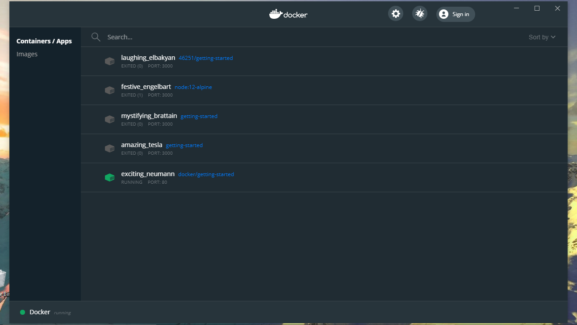The width and height of the screenshot is (577, 325).
Task: Click the mystifying_brattain container icon
Action: [x=109, y=119]
